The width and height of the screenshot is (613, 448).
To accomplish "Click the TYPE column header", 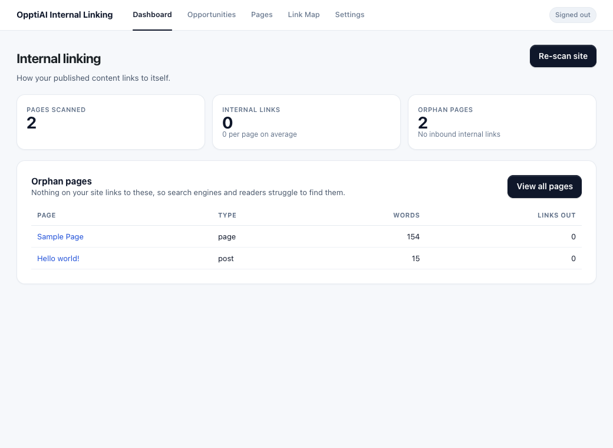I will 227,215.
